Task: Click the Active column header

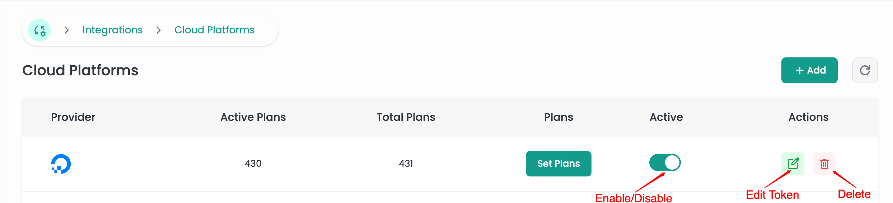Action: pyautogui.click(x=666, y=117)
